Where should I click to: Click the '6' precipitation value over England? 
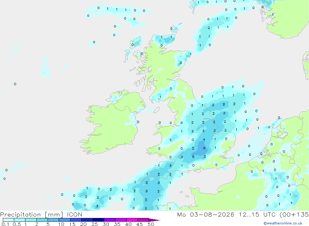pyautogui.click(x=204, y=148)
